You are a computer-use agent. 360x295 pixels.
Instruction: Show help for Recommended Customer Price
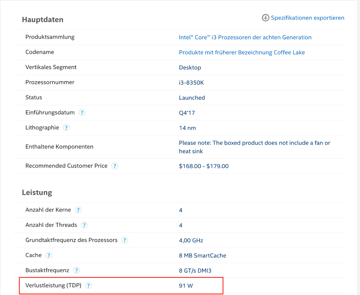click(115, 166)
